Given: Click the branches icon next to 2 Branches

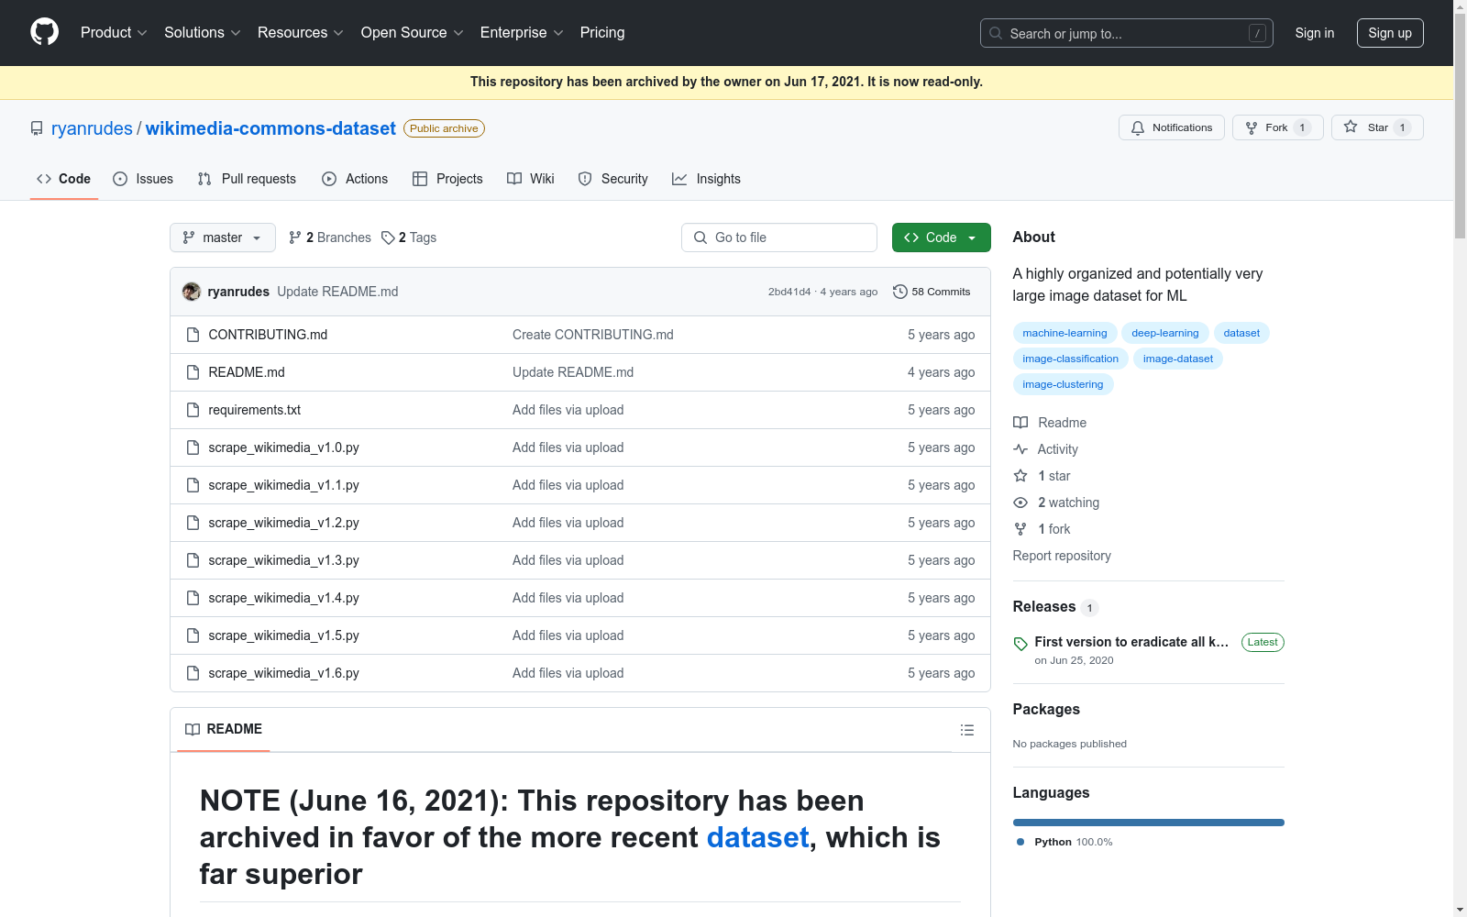Looking at the screenshot, I should [295, 238].
